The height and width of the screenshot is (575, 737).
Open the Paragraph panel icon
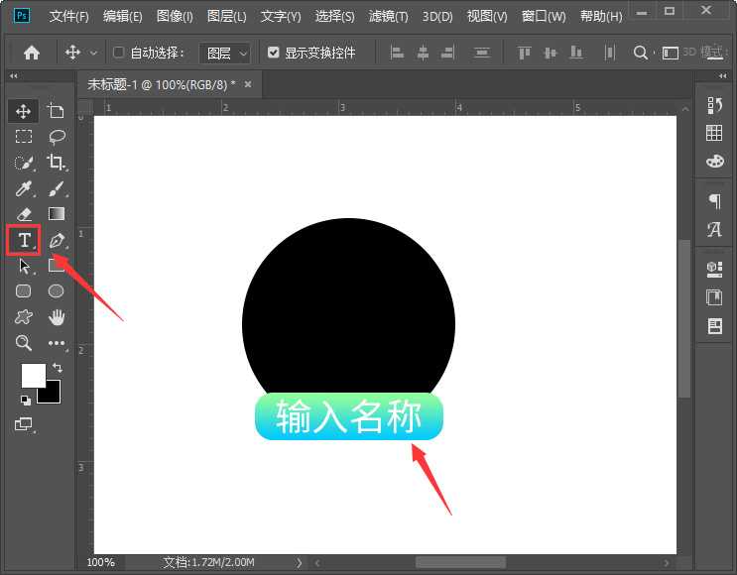[714, 201]
